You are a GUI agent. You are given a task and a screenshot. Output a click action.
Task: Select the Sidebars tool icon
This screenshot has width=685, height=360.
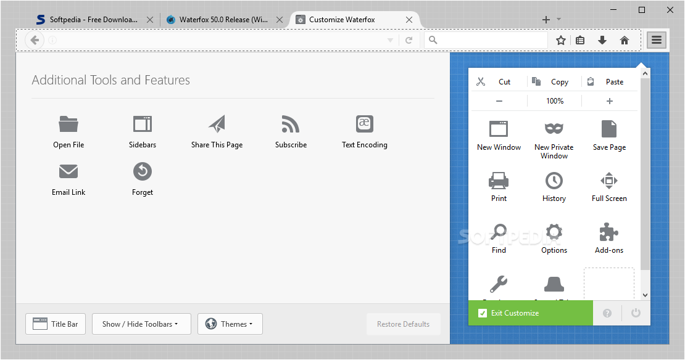point(143,124)
